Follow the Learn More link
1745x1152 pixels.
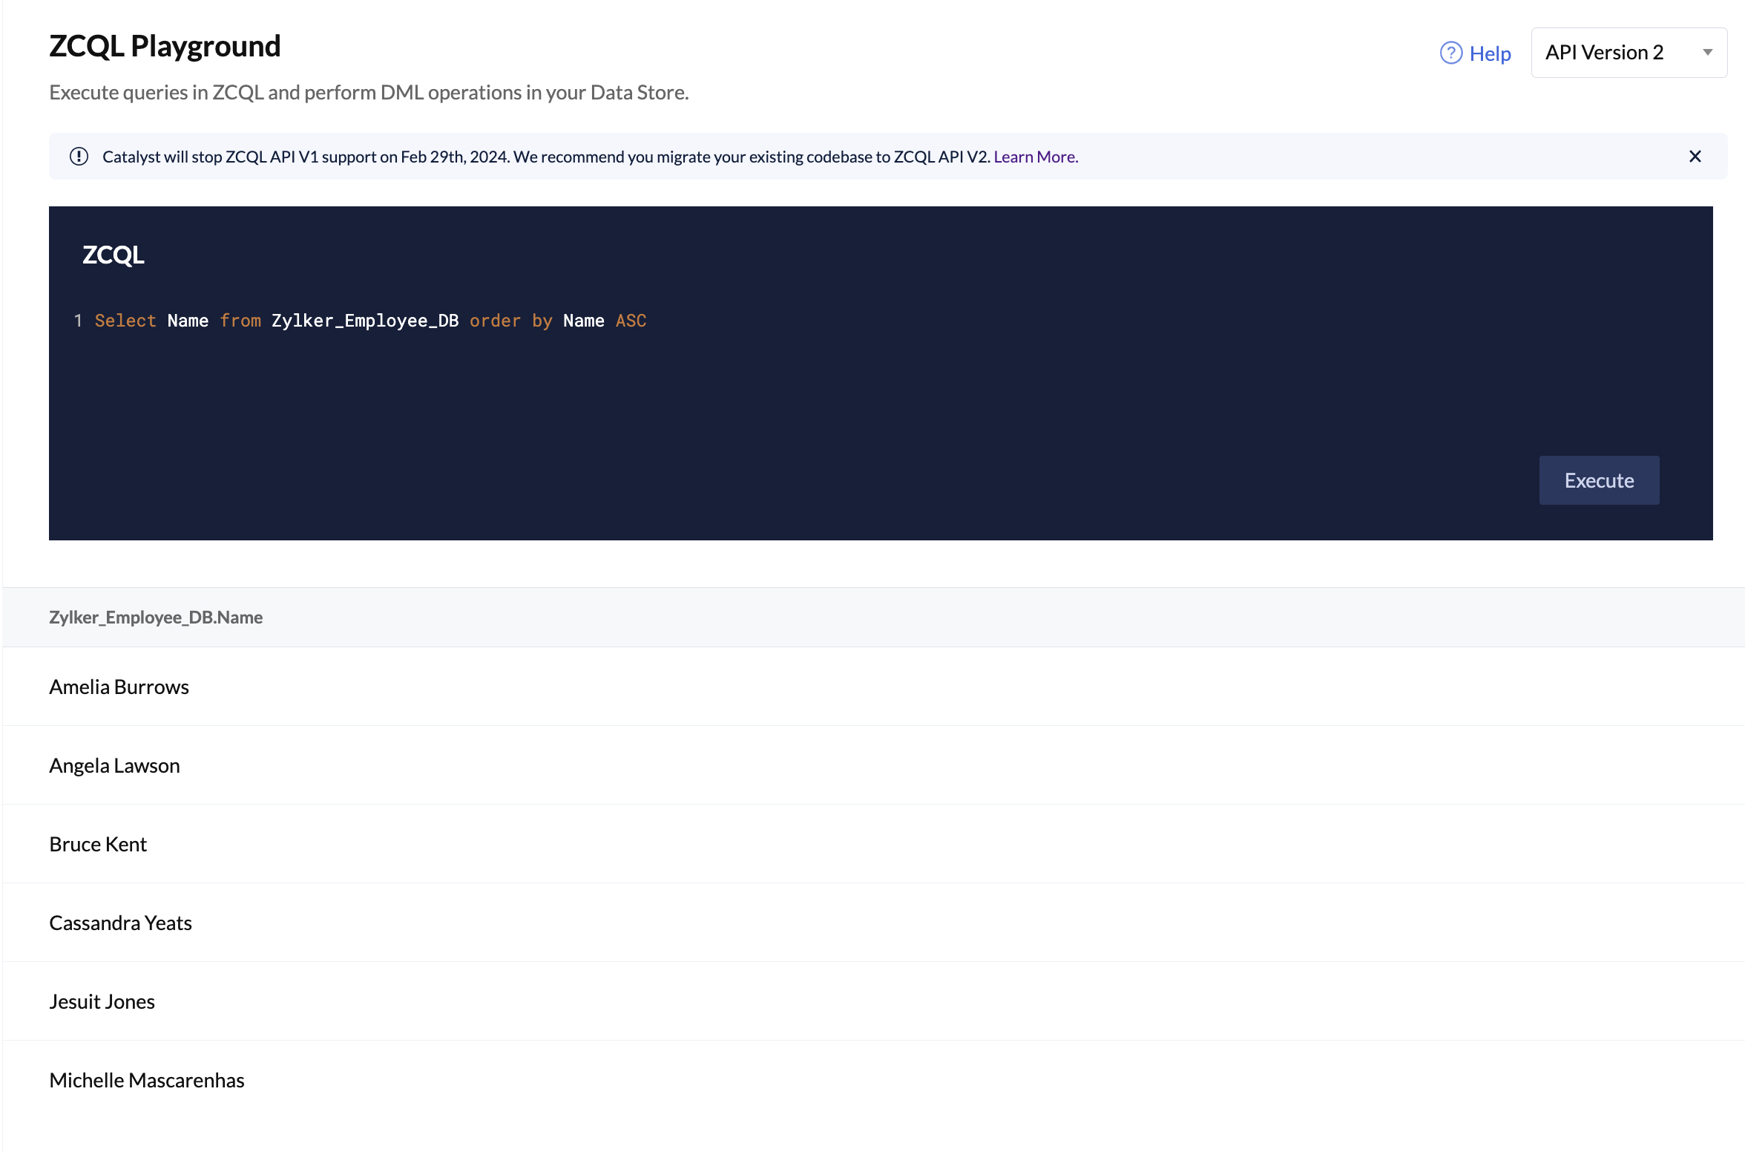tap(1035, 157)
